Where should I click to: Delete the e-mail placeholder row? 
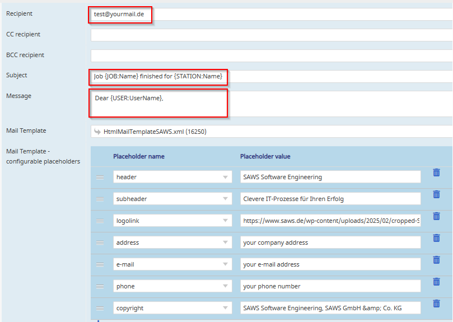click(x=437, y=260)
